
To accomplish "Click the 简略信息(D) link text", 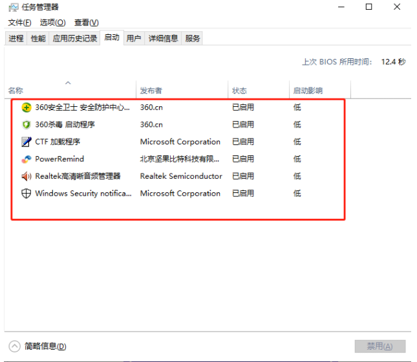I will pos(45,346).
